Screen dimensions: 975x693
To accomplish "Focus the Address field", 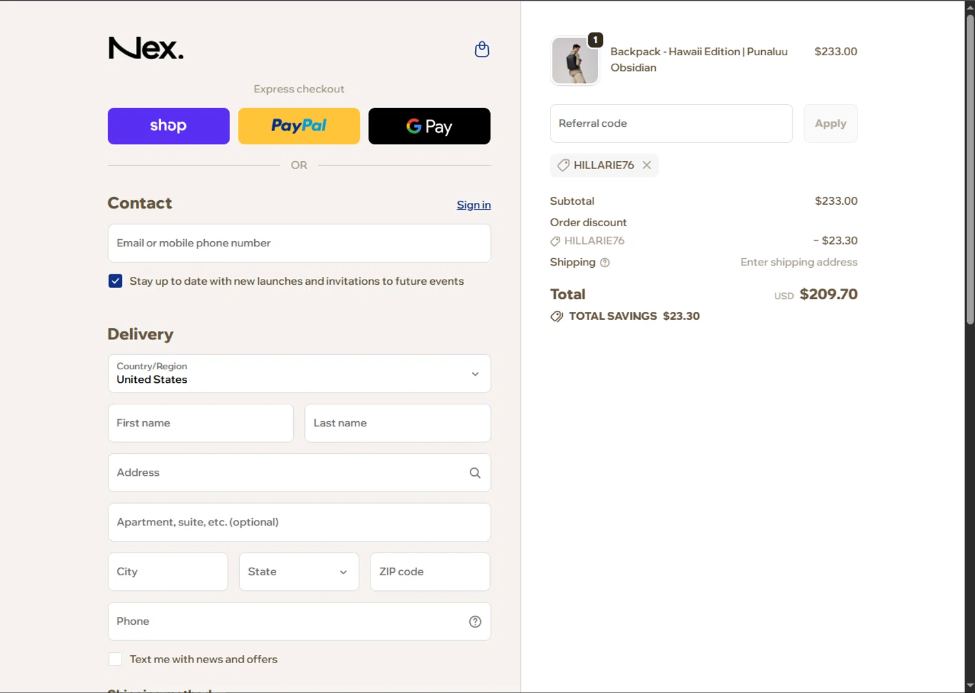I will tap(299, 473).
